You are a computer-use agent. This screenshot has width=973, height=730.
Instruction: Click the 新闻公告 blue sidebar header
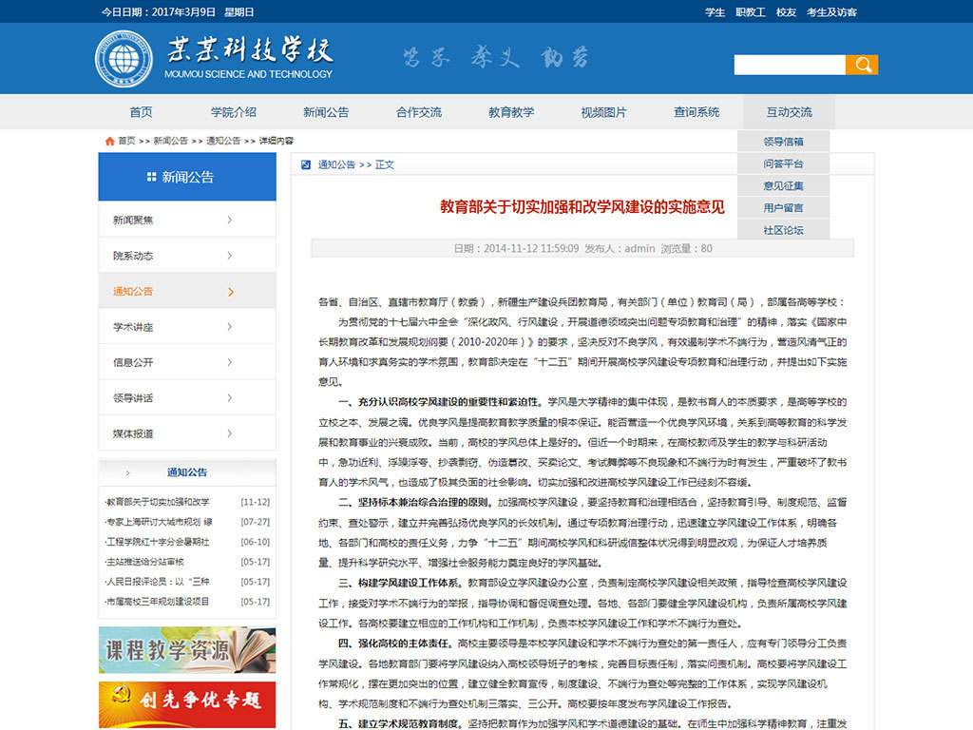187,177
